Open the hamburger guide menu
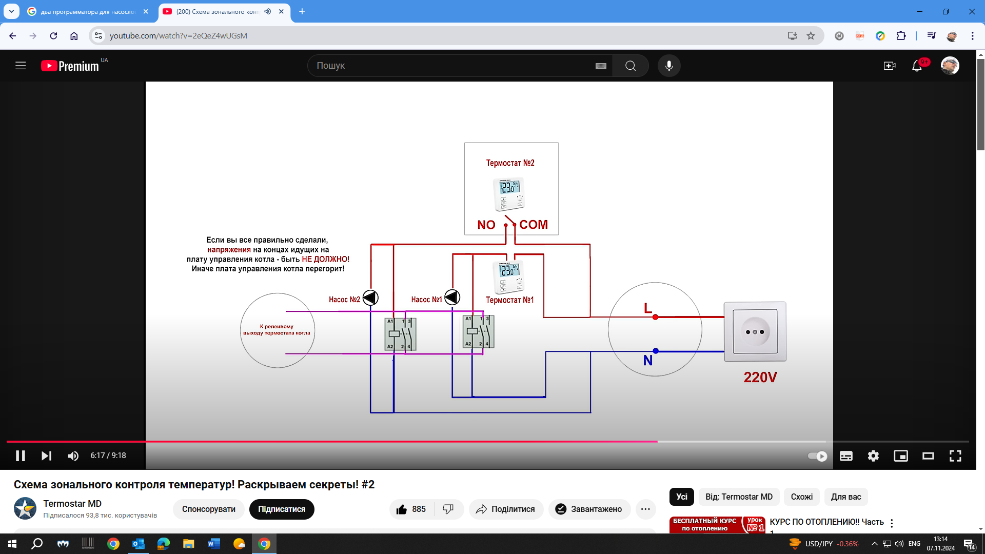This screenshot has width=985, height=554. pyautogui.click(x=21, y=66)
